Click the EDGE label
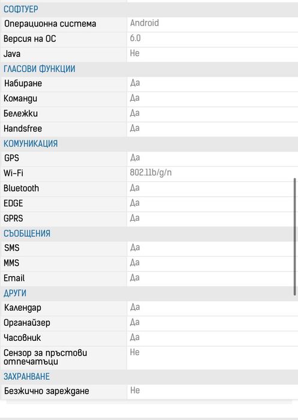The height and width of the screenshot is (420, 298). (x=13, y=203)
